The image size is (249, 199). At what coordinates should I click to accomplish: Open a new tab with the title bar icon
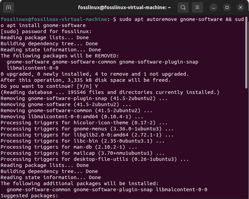[8, 7]
